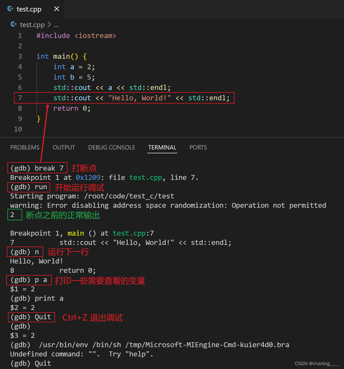Click 'Hello, World!' terminal output line
Screen dimensions: 344x369
(37, 261)
